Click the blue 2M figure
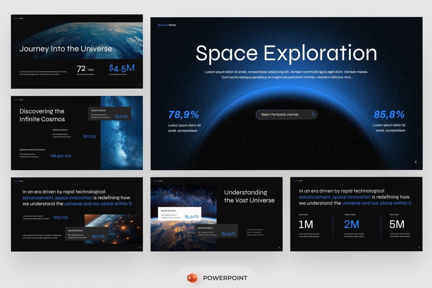 [352, 224]
